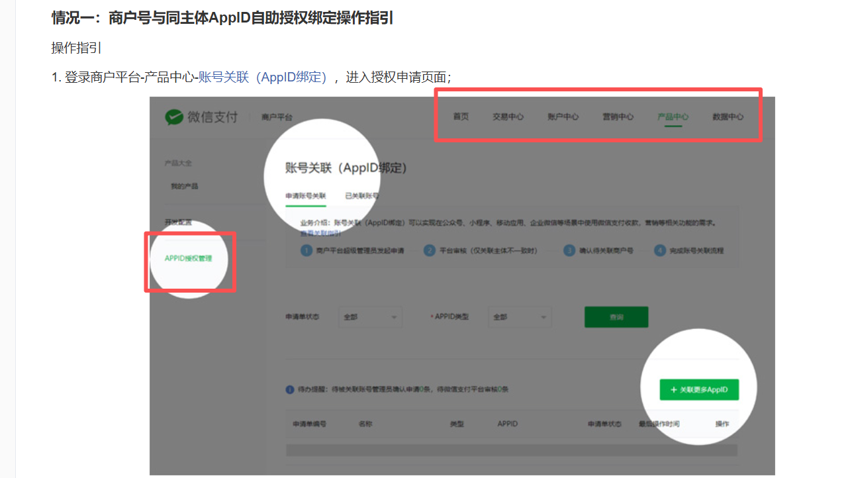
Task: Click the 申请单编号 table column header
Action: tap(309, 424)
